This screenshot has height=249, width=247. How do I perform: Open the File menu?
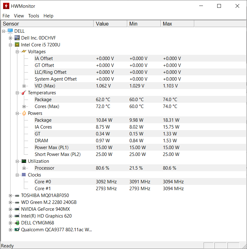6,16
